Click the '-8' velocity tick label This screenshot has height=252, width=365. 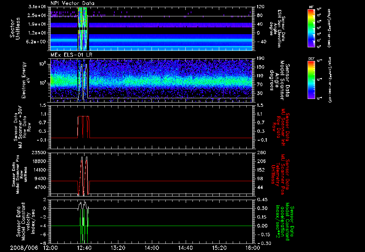pyautogui.click(x=44, y=243)
